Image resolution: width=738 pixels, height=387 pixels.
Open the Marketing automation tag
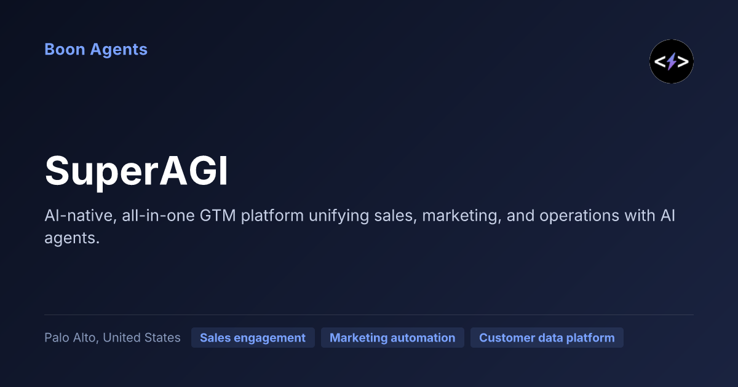tap(392, 338)
